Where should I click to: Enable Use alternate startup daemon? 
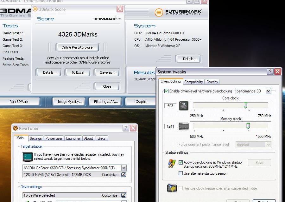(x=180, y=173)
